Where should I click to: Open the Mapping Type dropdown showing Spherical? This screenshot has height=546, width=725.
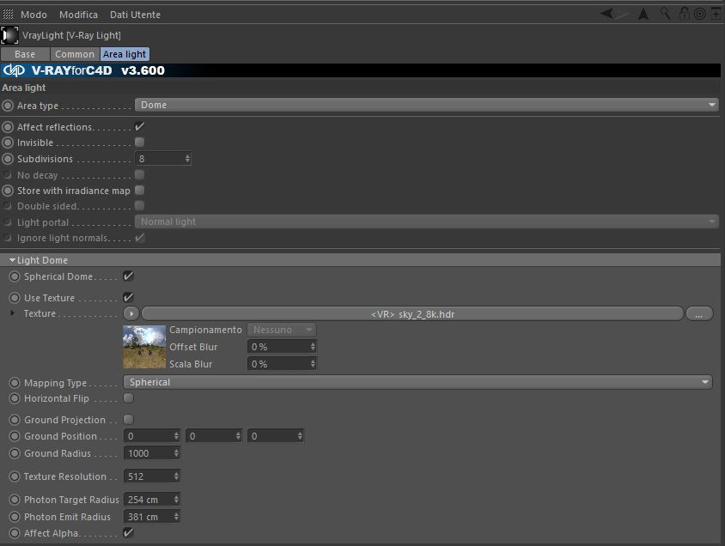417,383
